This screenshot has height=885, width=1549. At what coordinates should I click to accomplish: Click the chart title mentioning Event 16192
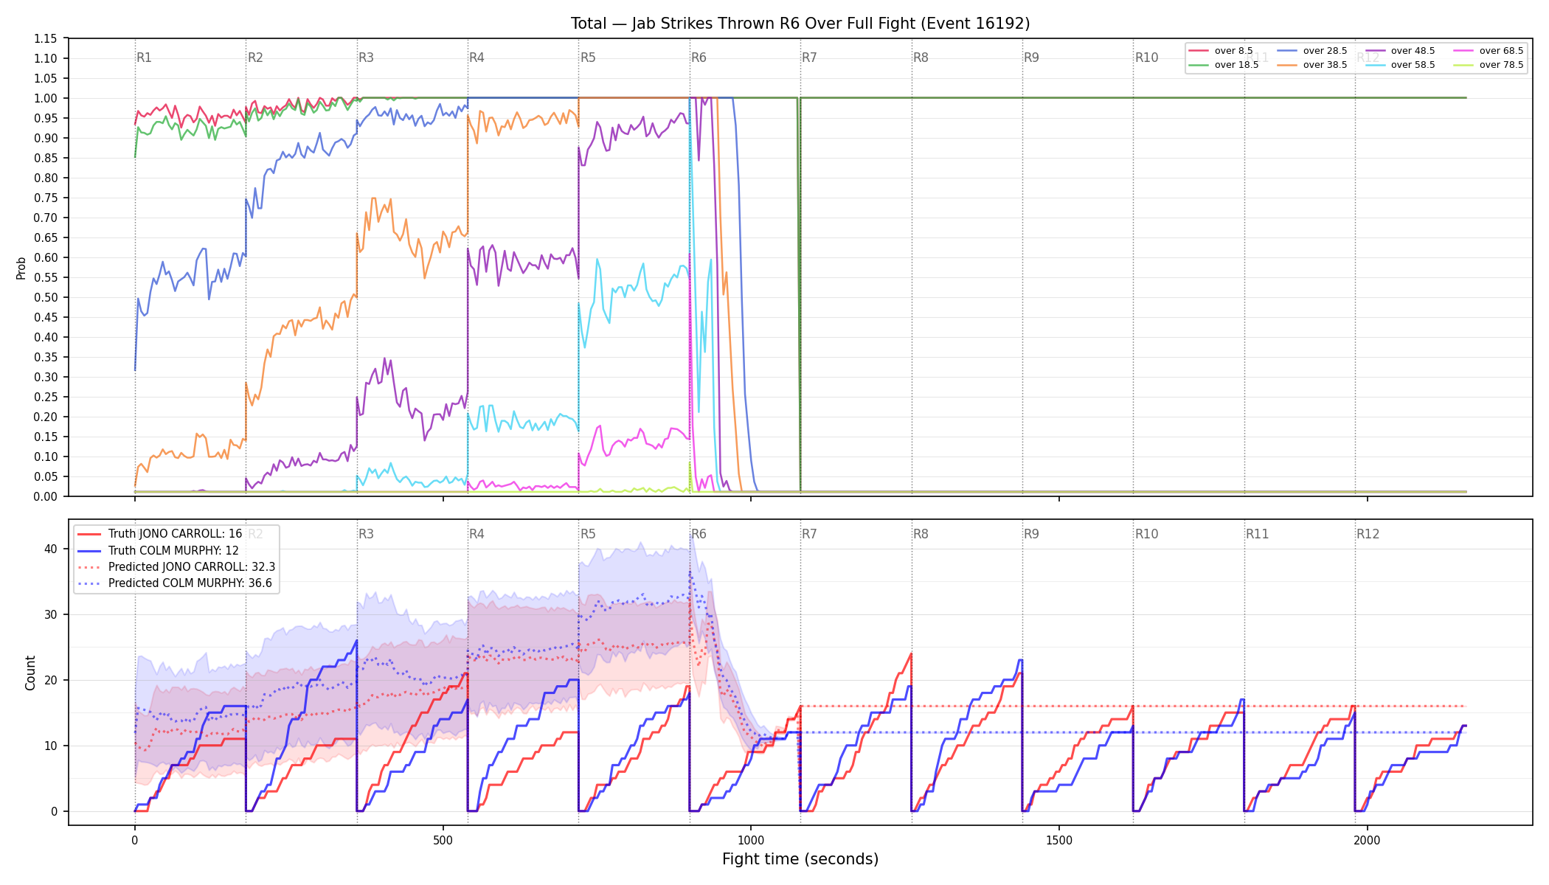pyautogui.click(x=800, y=24)
